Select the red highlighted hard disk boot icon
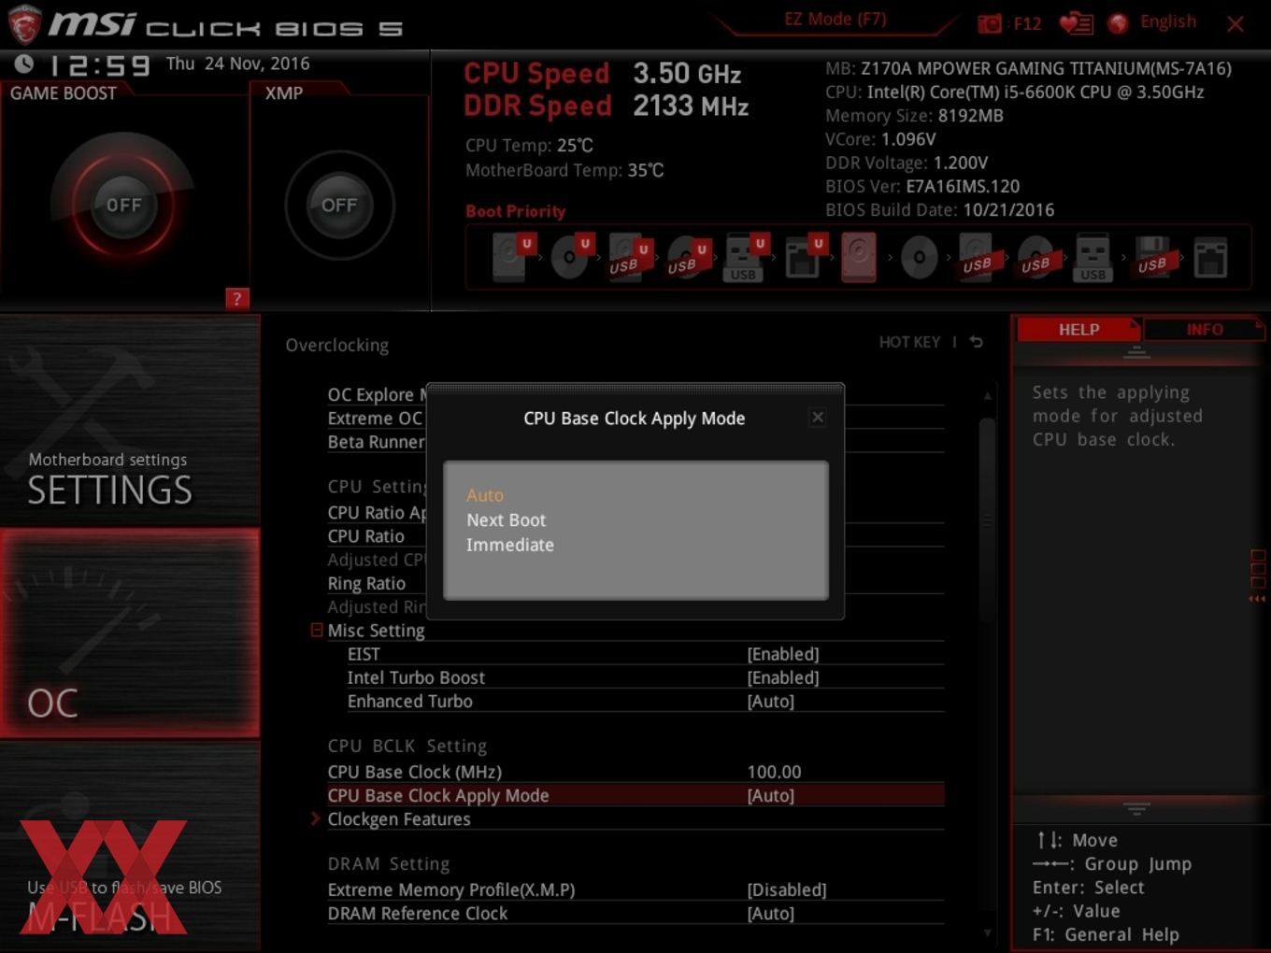 point(859,257)
